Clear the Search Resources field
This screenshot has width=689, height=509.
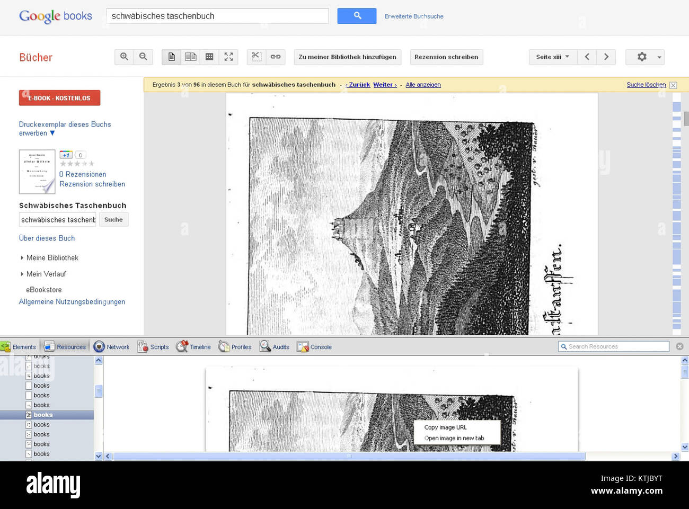tap(679, 346)
